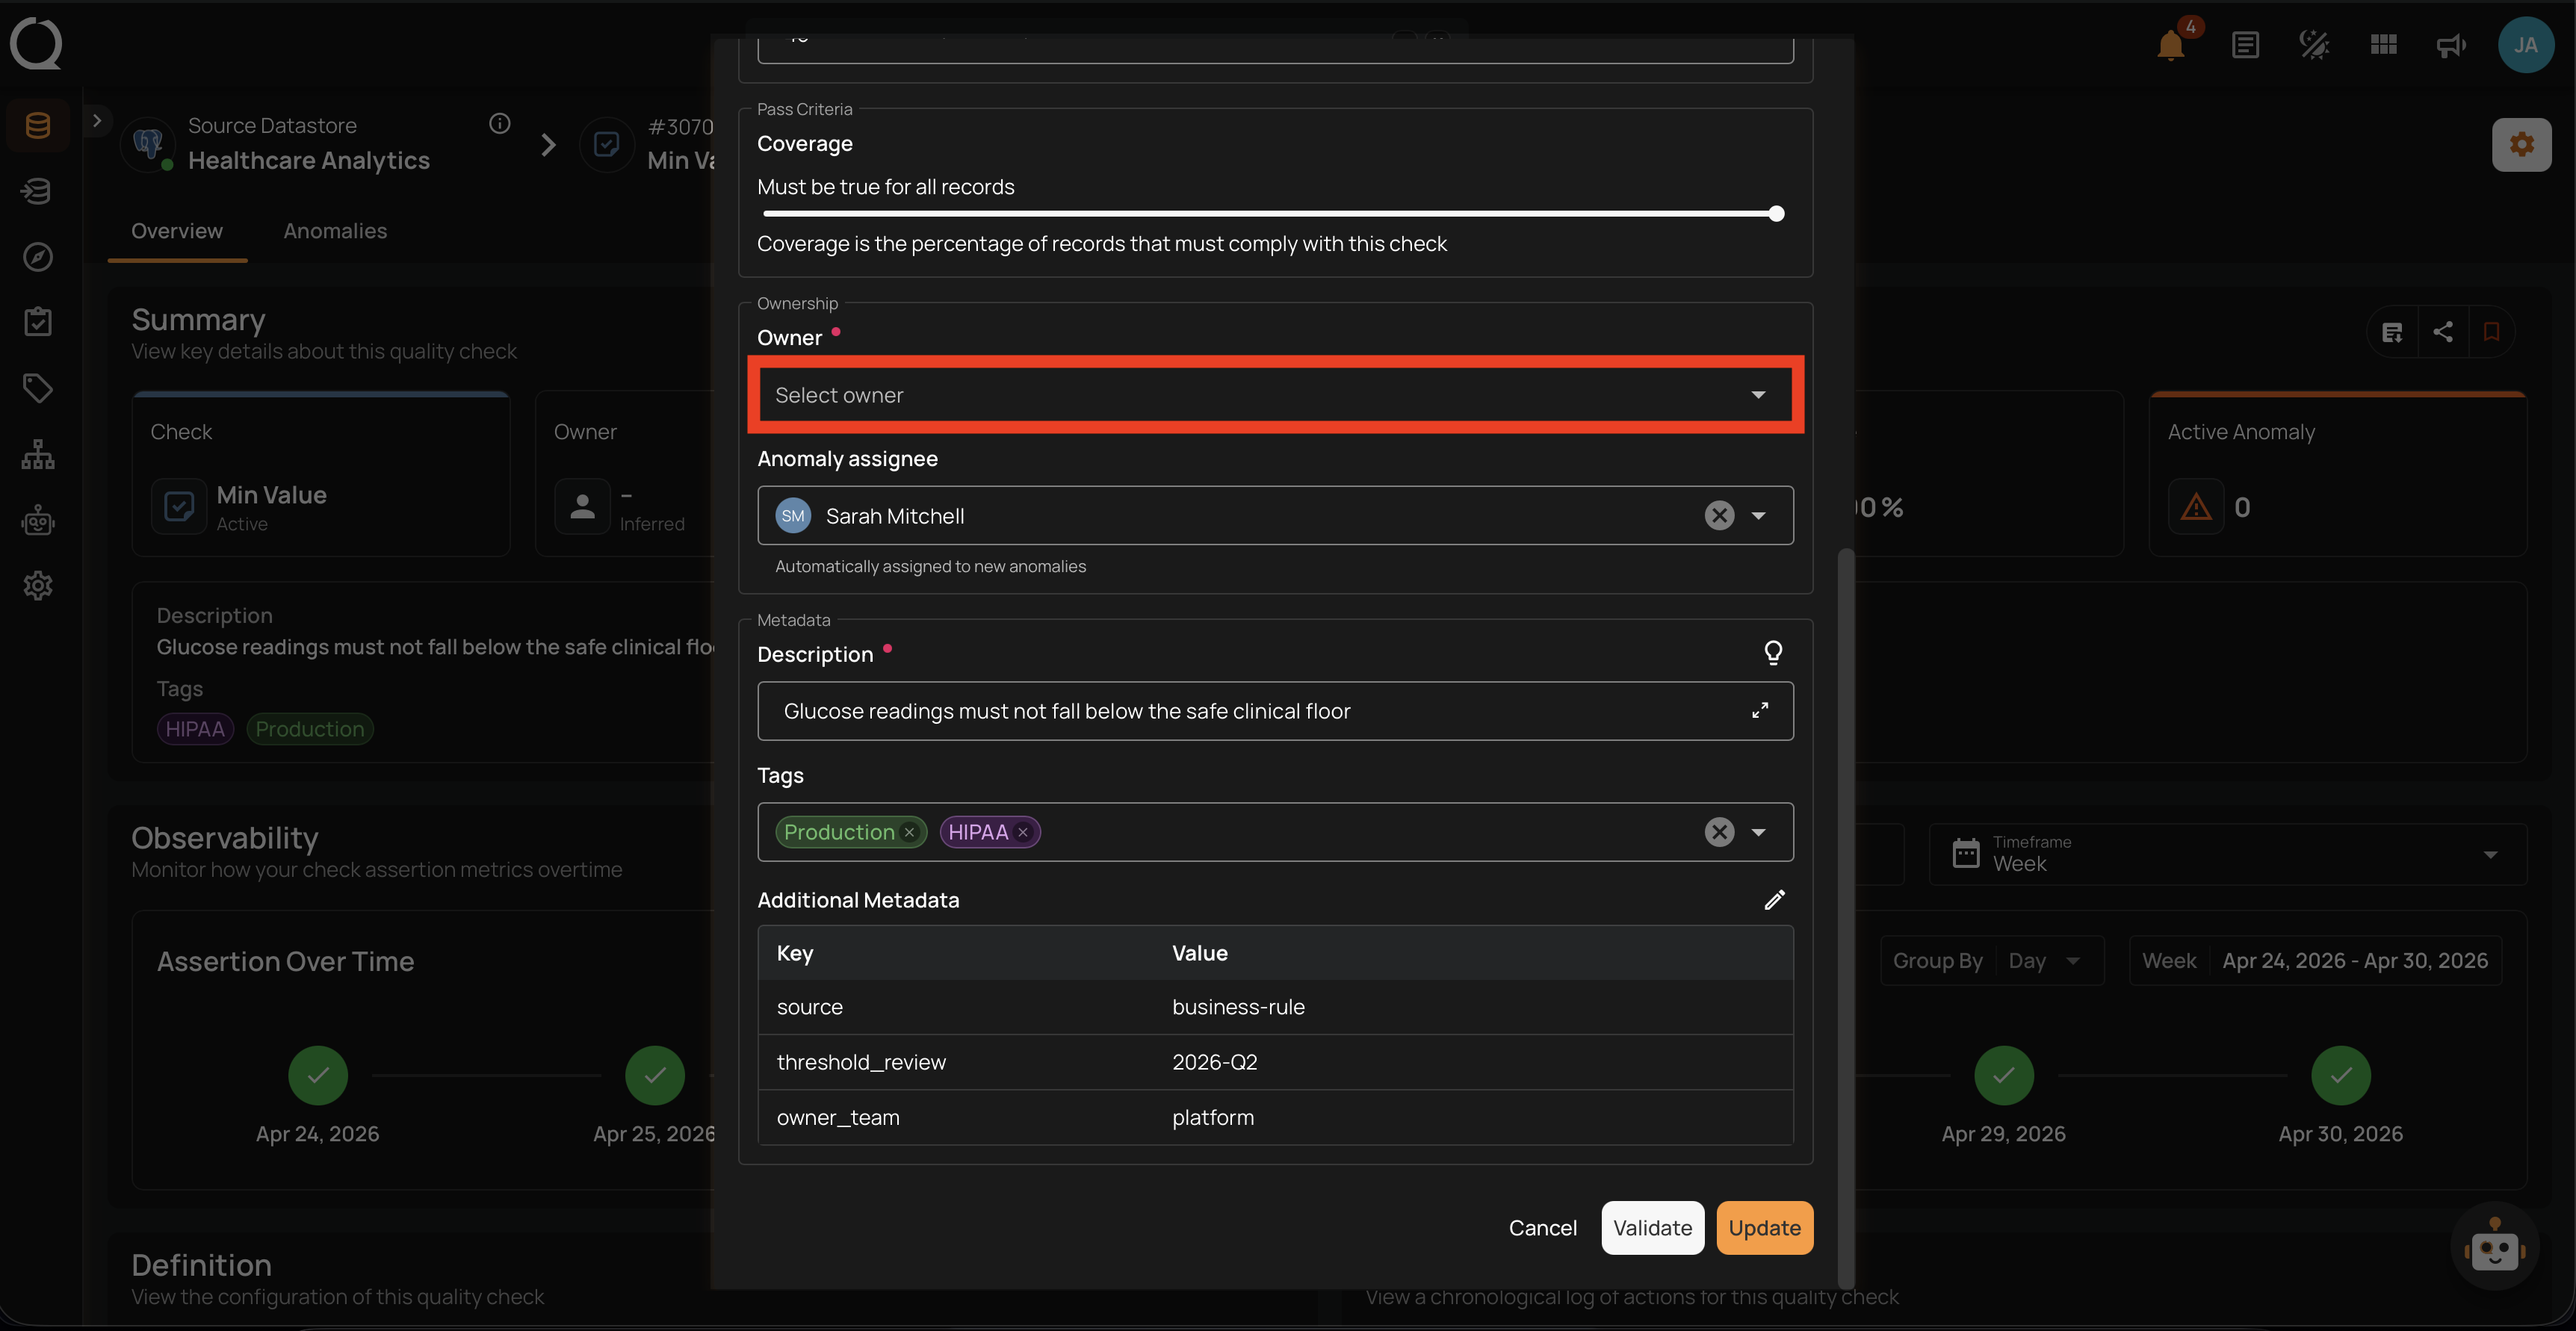Click the Cancel button

tap(1542, 1227)
